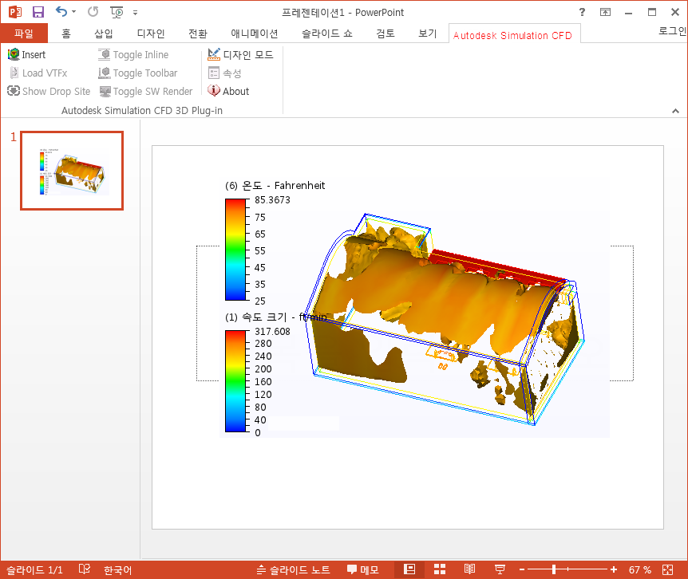
Task: Maximize the PowerPoint window
Action: [652, 12]
